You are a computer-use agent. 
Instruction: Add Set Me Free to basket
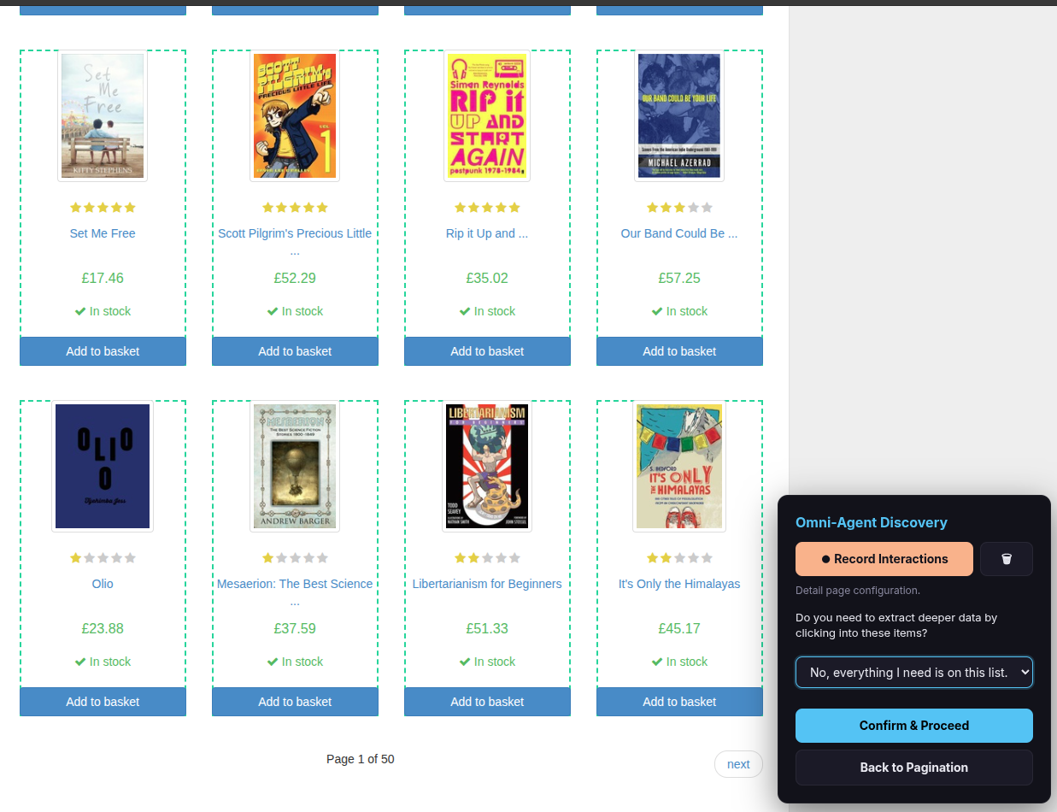click(x=103, y=351)
